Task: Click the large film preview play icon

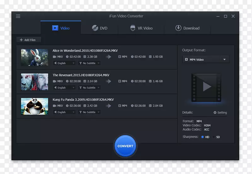Action: (206, 87)
